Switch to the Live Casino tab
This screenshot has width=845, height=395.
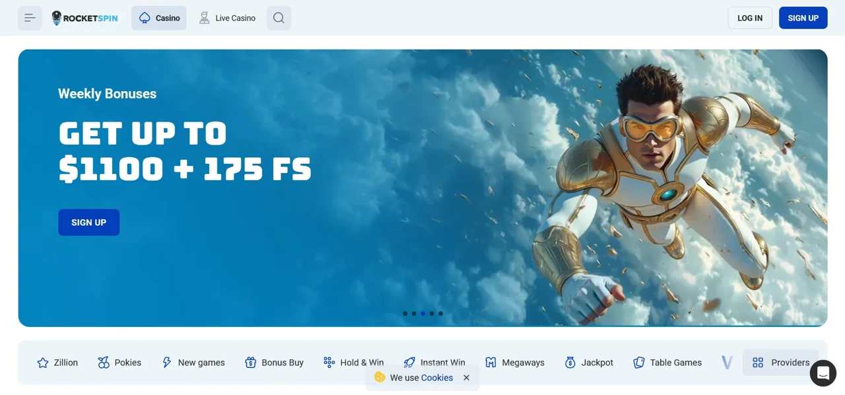click(x=227, y=18)
